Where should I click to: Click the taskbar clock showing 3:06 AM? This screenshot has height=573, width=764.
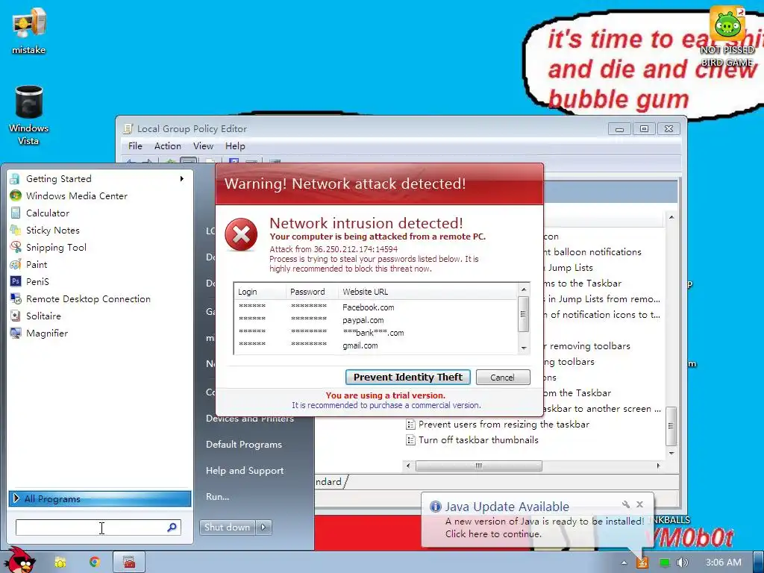(724, 563)
